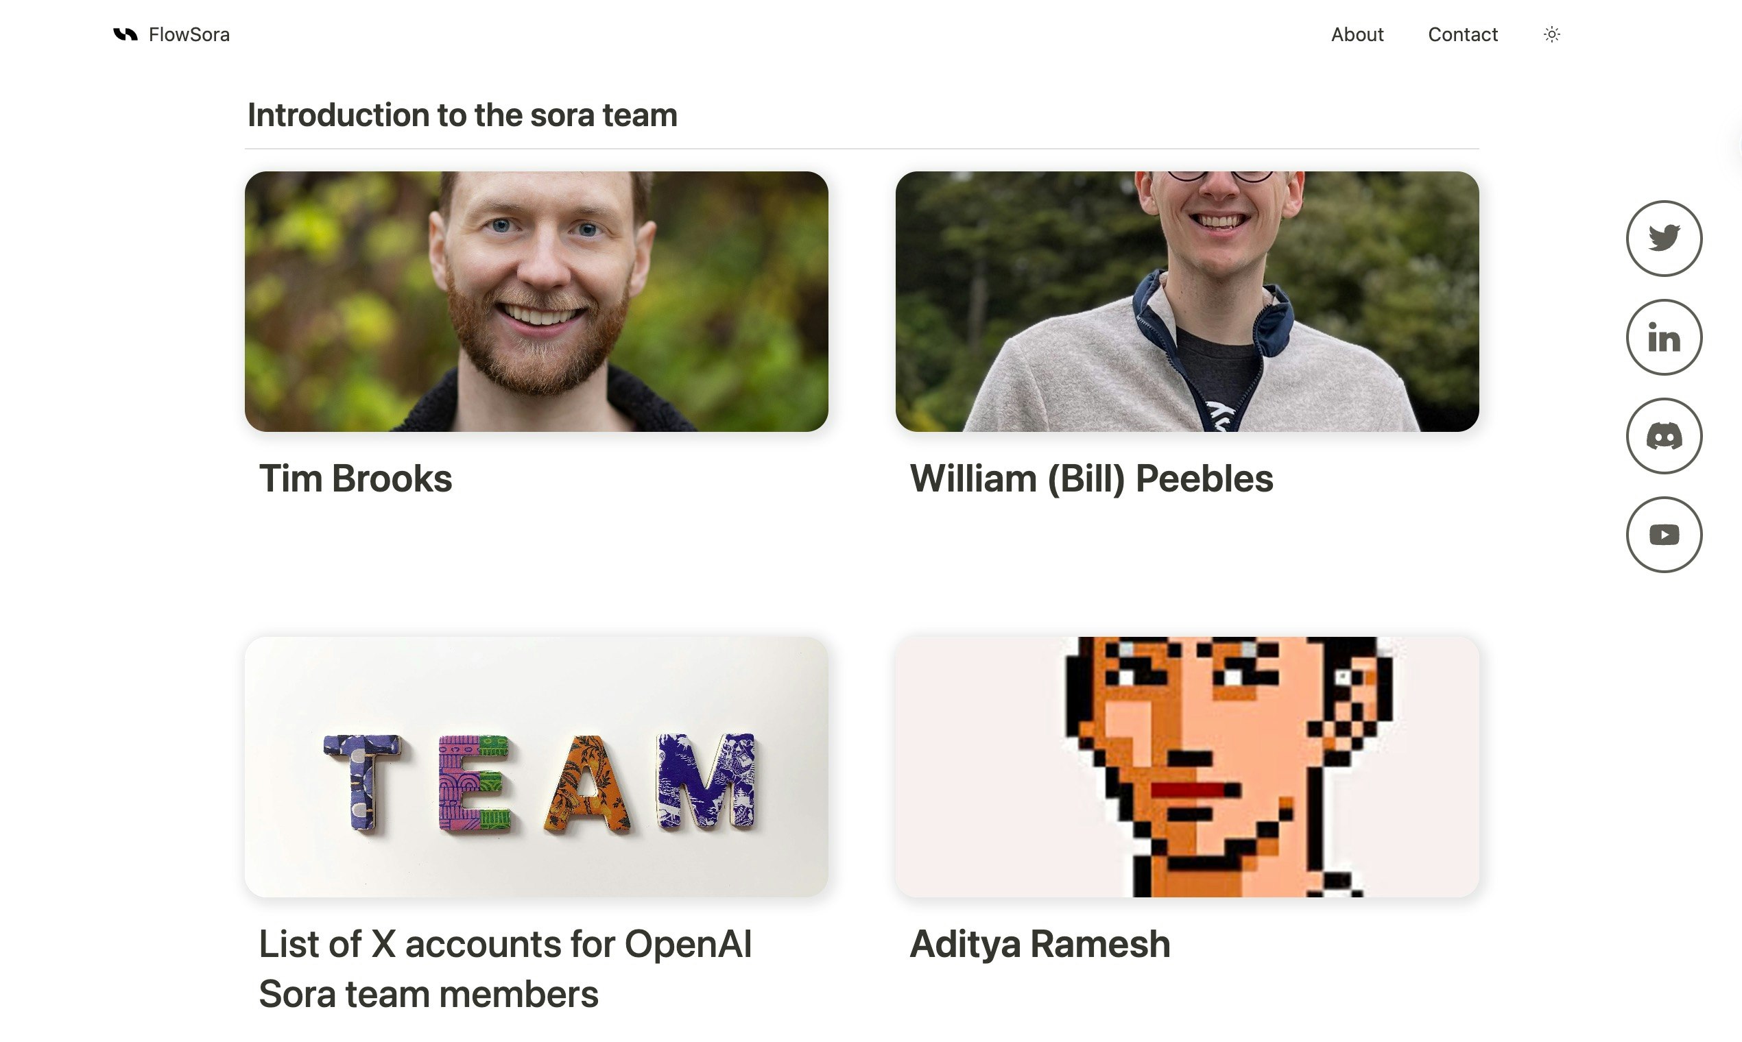Open the William (Bill) Peebles title
Image resolution: width=1742 pixels, height=1042 pixels.
pos(1091,479)
